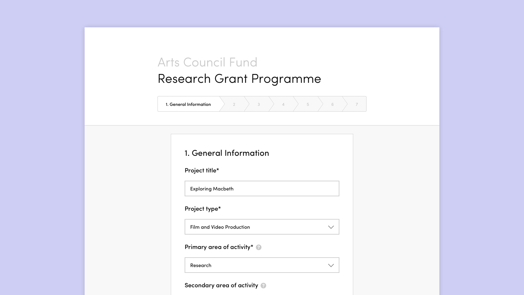Jump to step 4 in progress bar
Image resolution: width=524 pixels, height=295 pixels.
283,104
